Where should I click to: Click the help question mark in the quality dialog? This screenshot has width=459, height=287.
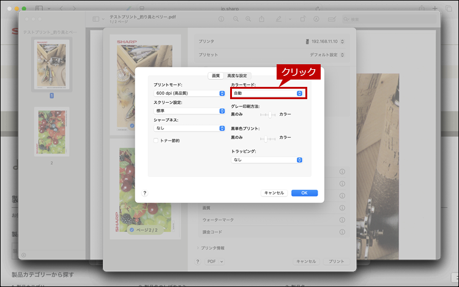144,193
